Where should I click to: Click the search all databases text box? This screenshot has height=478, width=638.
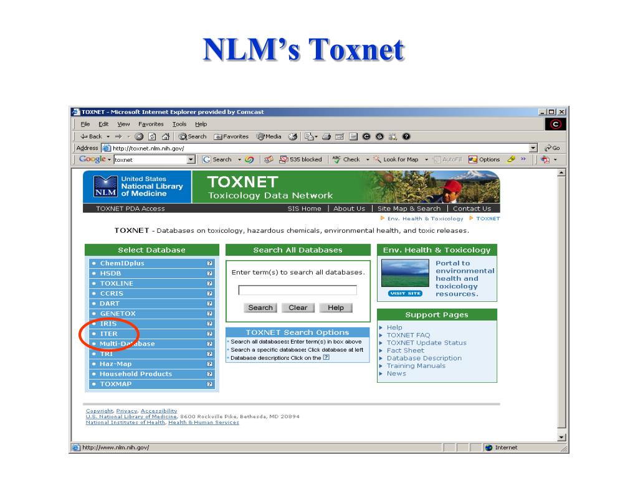pyautogui.click(x=297, y=290)
